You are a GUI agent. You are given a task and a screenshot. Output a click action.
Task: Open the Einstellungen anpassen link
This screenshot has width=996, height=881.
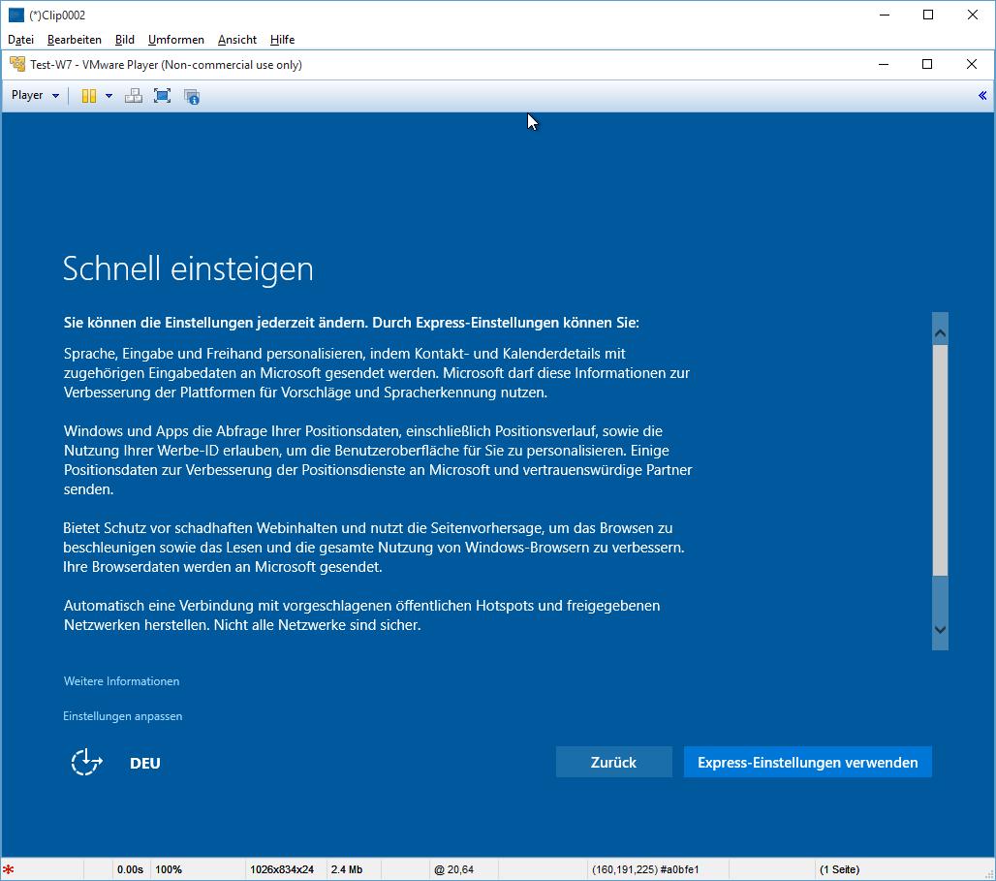click(123, 716)
